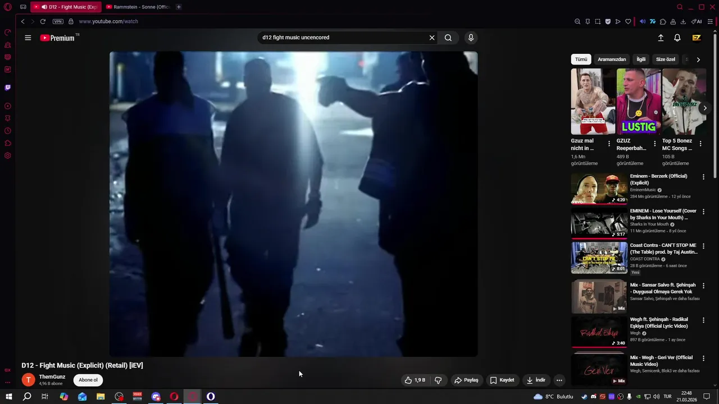The width and height of the screenshot is (719, 404).
Task: Open Twitch in Opera sidebar
Action: coord(8,88)
